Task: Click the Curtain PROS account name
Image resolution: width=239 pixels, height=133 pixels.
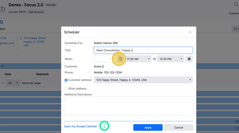Action: [x=17, y=12]
